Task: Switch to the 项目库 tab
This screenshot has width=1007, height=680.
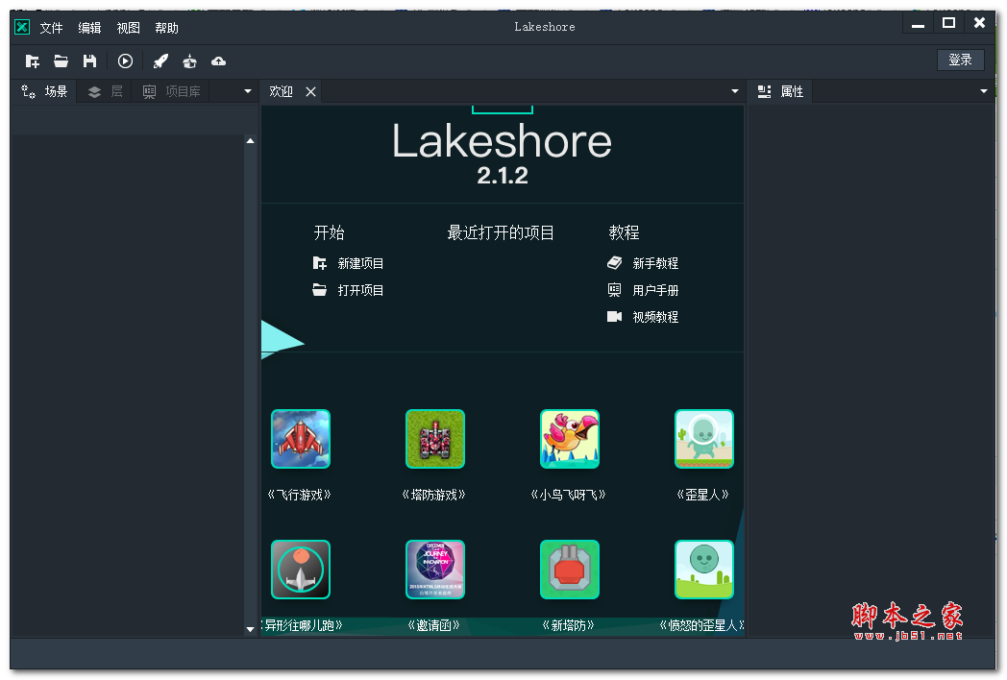Action: (x=172, y=92)
